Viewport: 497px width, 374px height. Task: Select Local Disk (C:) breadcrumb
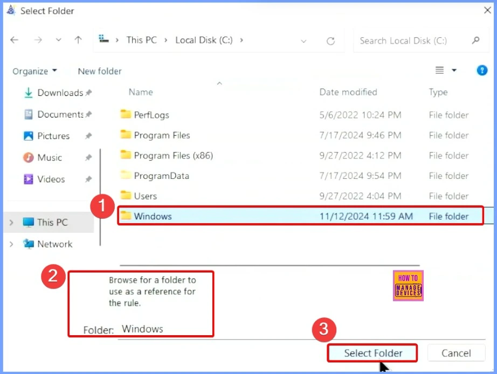click(x=204, y=40)
